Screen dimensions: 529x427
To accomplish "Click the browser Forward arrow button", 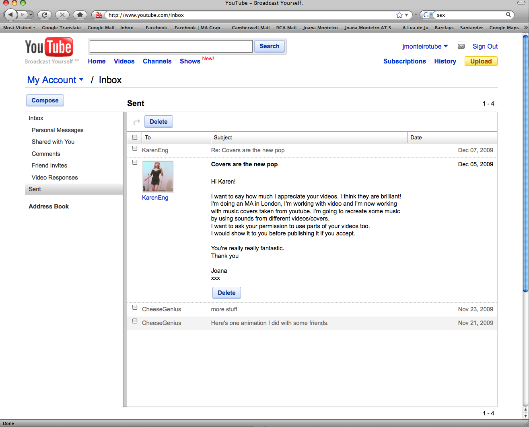I will pos(23,15).
